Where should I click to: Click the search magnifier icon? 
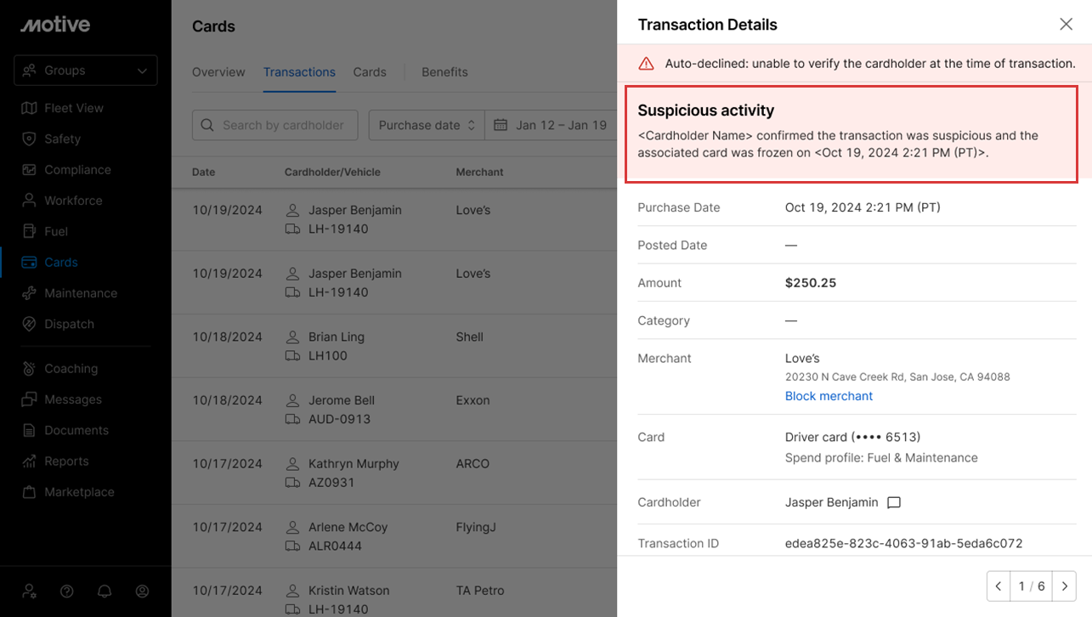click(207, 125)
